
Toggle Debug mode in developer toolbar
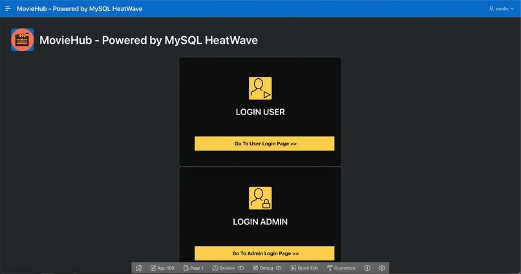point(267,268)
